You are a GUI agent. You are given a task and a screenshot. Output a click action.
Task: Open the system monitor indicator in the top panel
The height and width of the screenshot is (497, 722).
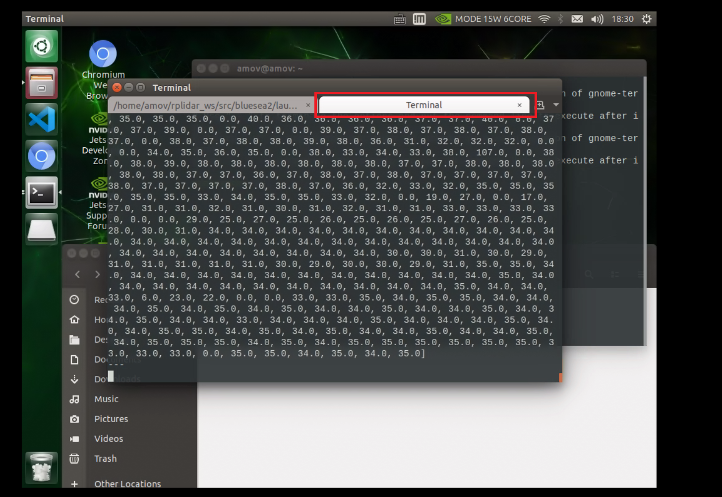pyautogui.click(x=420, y=19)
